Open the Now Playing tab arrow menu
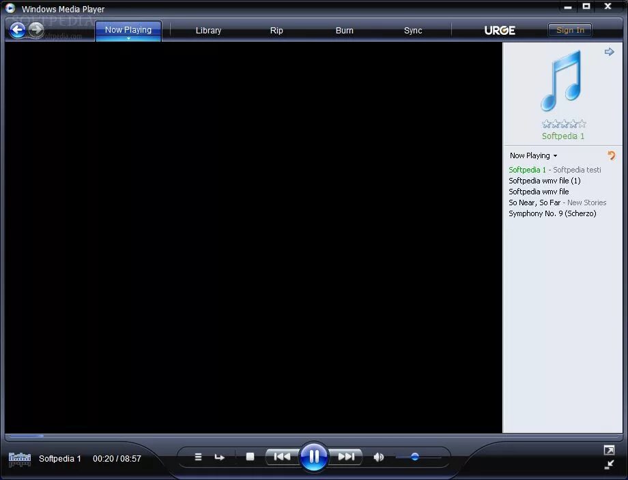The height and width of the screenshot is (480, 628). [128, 38]
